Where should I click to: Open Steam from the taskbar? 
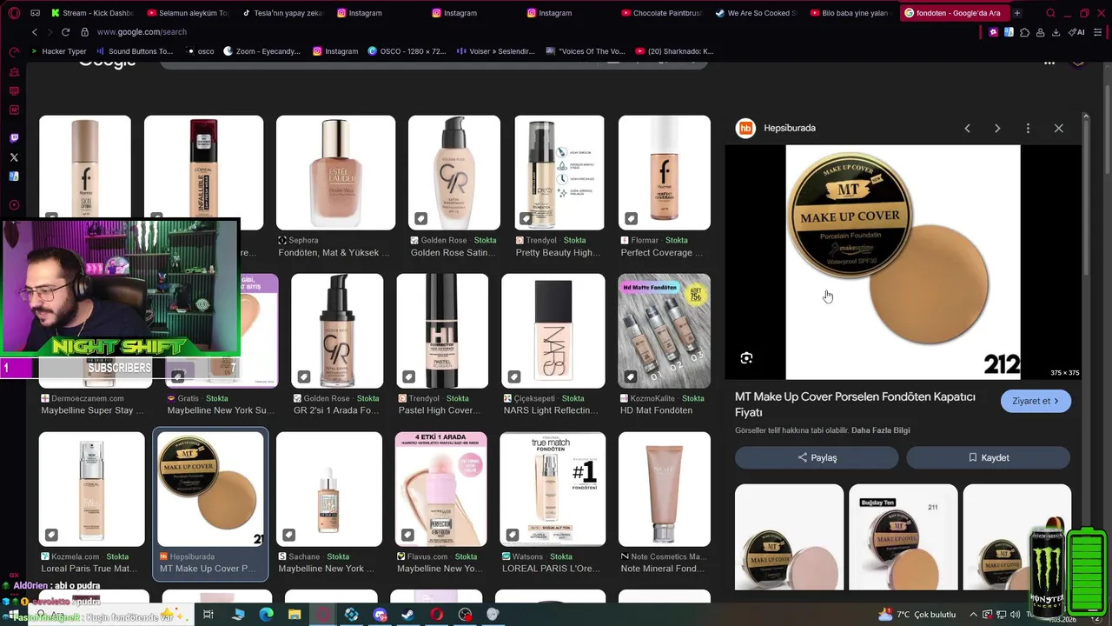[x=407, y=615]
